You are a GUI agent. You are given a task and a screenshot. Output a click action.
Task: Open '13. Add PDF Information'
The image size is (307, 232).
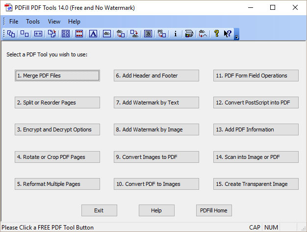(x=256, y=129)
